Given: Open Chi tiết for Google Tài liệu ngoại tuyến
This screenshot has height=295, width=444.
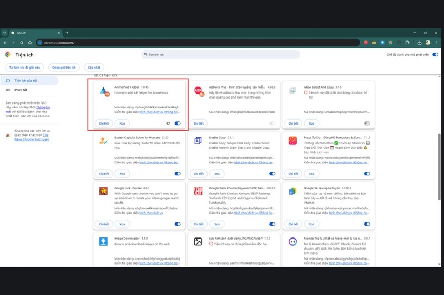Looking at the screenshot, I should [x=293, y=224].
